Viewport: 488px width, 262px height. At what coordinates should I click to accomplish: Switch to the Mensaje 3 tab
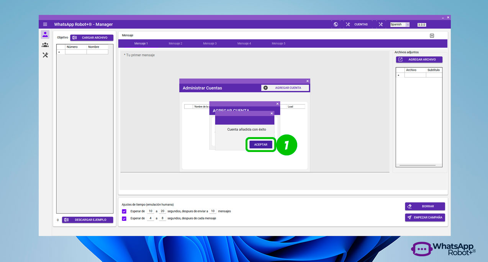pyautogui.click(x=210, y=44)
